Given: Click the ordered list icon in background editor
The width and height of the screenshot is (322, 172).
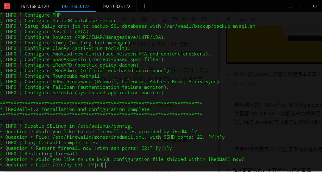Looking at the screenshot, I should (x=101, y=19).
